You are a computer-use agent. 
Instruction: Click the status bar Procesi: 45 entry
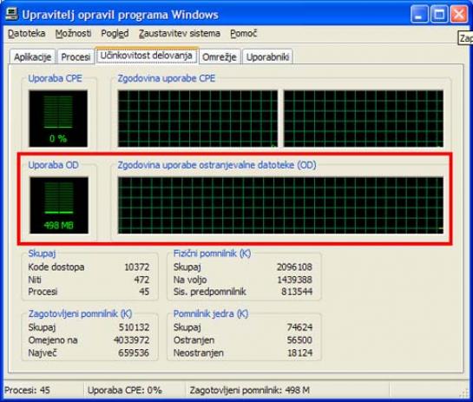click(x=27, y=390)
